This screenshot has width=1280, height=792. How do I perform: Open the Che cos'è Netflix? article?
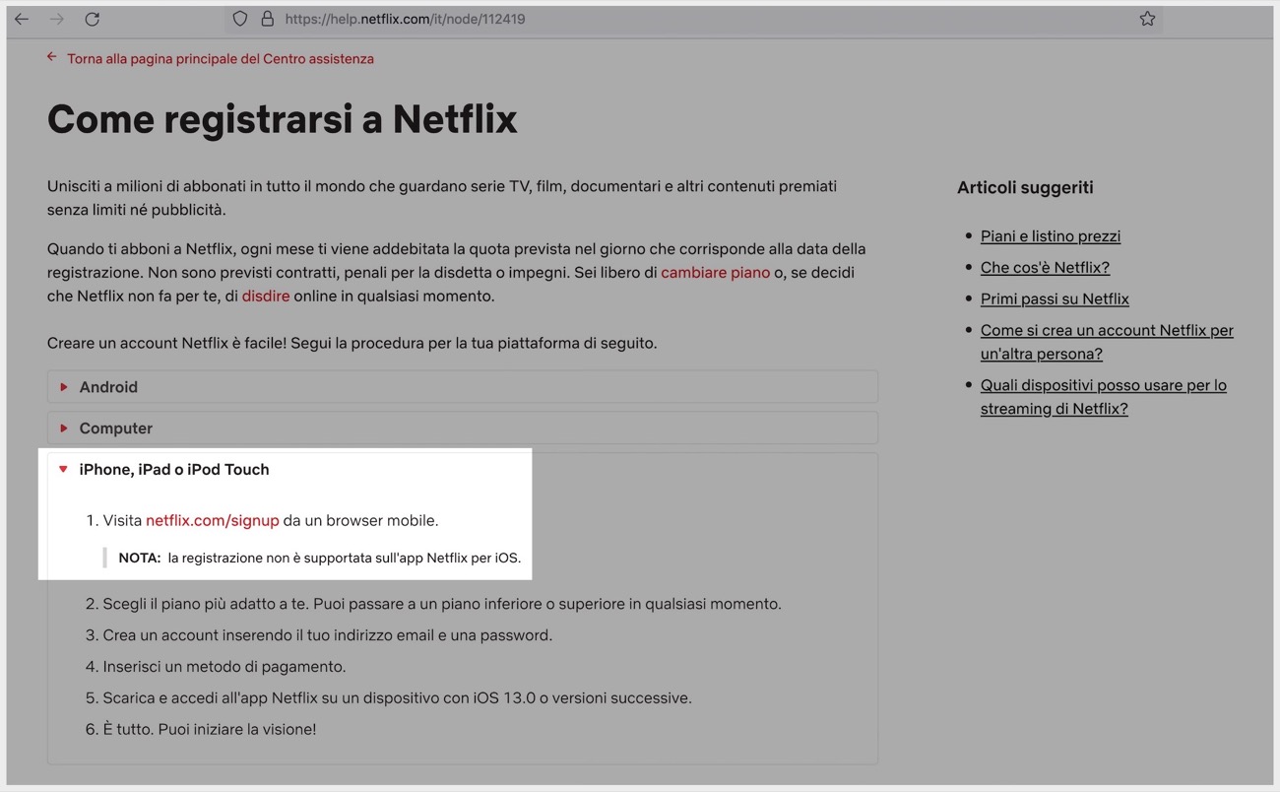click(1045, 267)
